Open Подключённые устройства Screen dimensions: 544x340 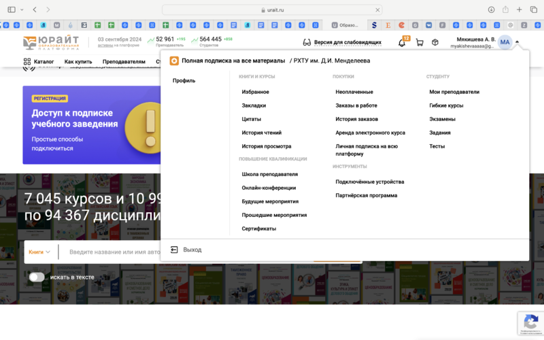[369, 182]
